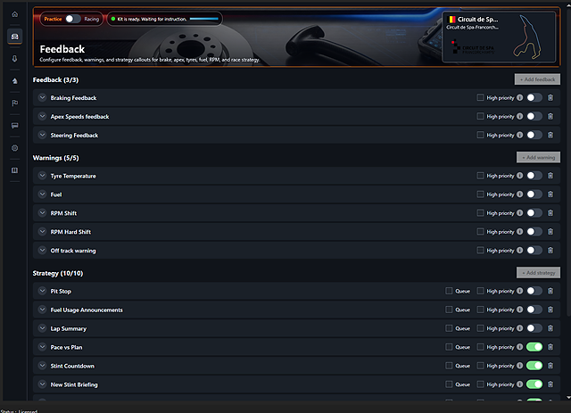Toggle Practice/Racing mode switch
The image size is (571, 413).
click(x=73, y=19)
